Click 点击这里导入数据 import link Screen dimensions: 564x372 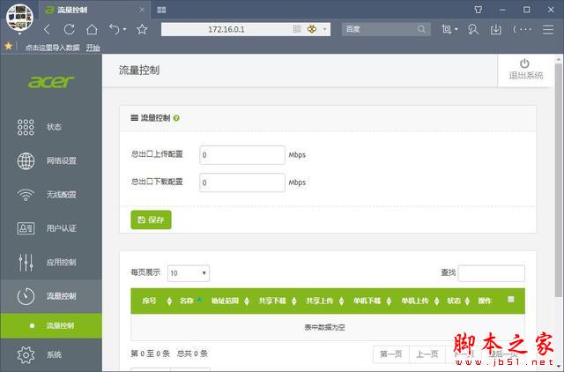click(x=52, y=48)
